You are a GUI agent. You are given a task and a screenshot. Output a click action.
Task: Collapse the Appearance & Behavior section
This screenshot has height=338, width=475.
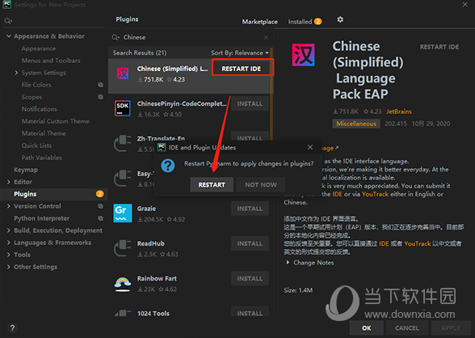9,36
